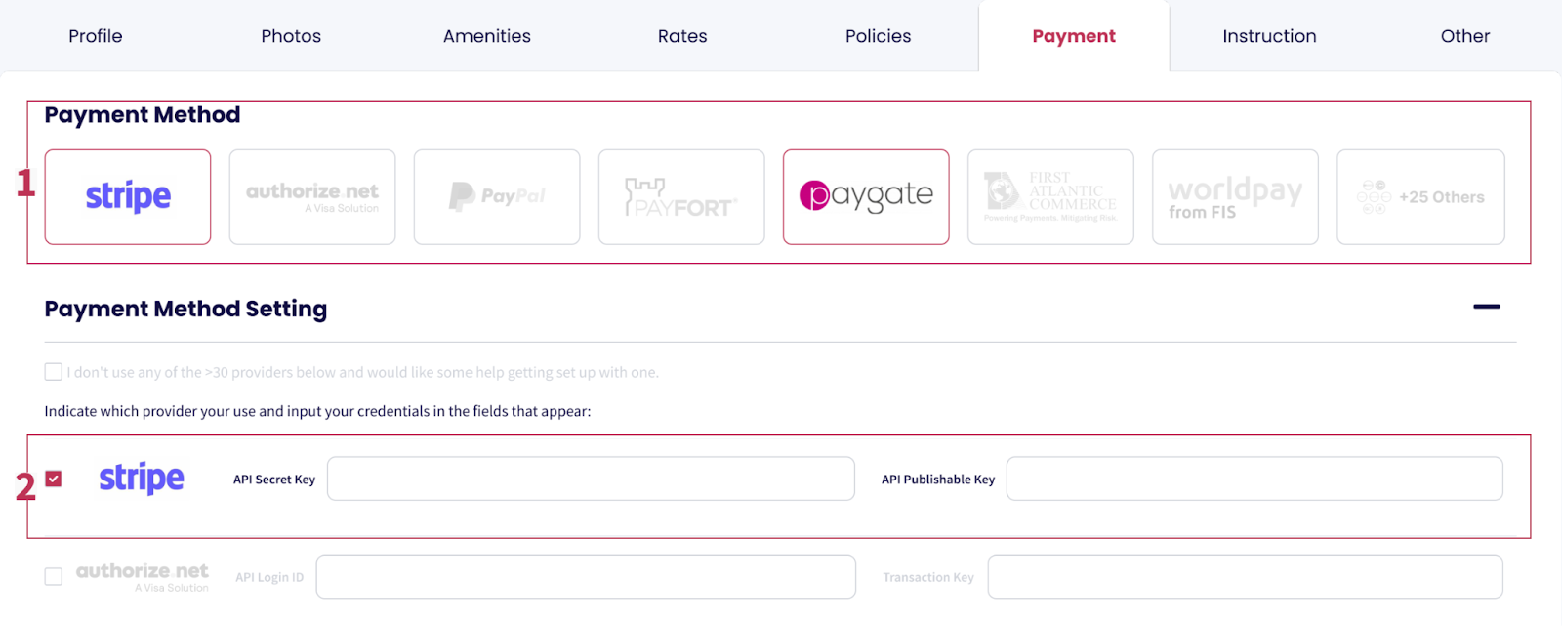The width and height of the screenshot is (1562, 626).
Task: Open the +25 Others payment providers card
Action: coord(1420,196)
